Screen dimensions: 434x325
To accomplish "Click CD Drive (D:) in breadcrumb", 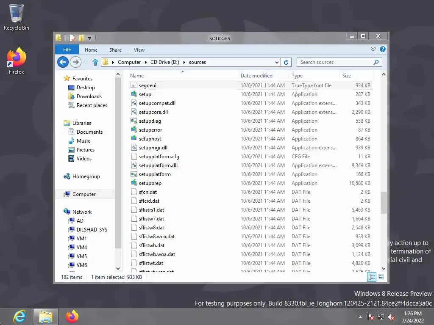I will 165,62.
